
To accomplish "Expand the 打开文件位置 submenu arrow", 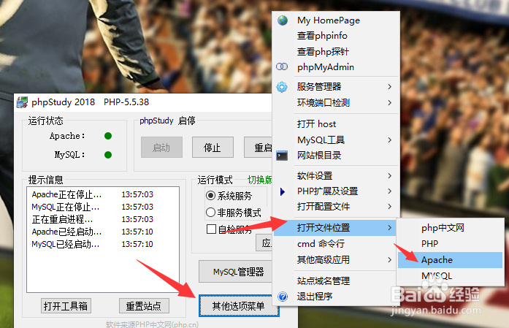I will point(389,228).
